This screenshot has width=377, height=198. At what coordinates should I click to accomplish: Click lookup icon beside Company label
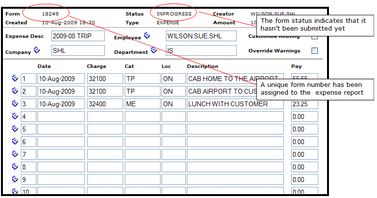pyautogui.click(x=37, y=50)
